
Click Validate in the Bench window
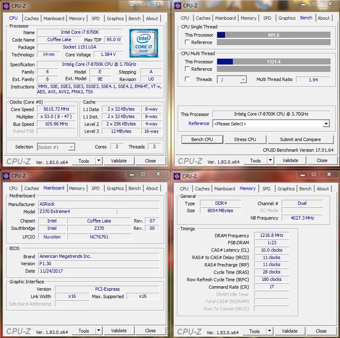point(290,160)
